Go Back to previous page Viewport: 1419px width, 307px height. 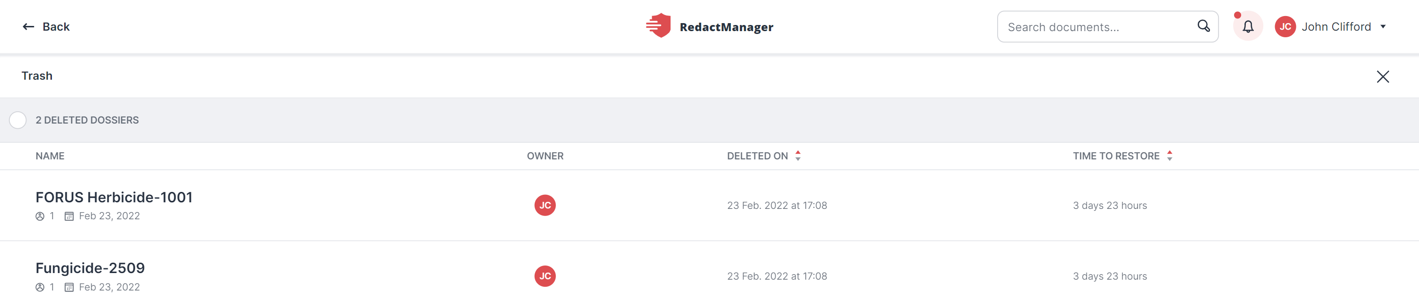(x=46, y=26)
